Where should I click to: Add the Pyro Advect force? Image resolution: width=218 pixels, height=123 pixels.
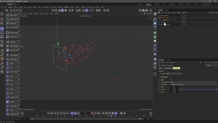tap(12, 106)
